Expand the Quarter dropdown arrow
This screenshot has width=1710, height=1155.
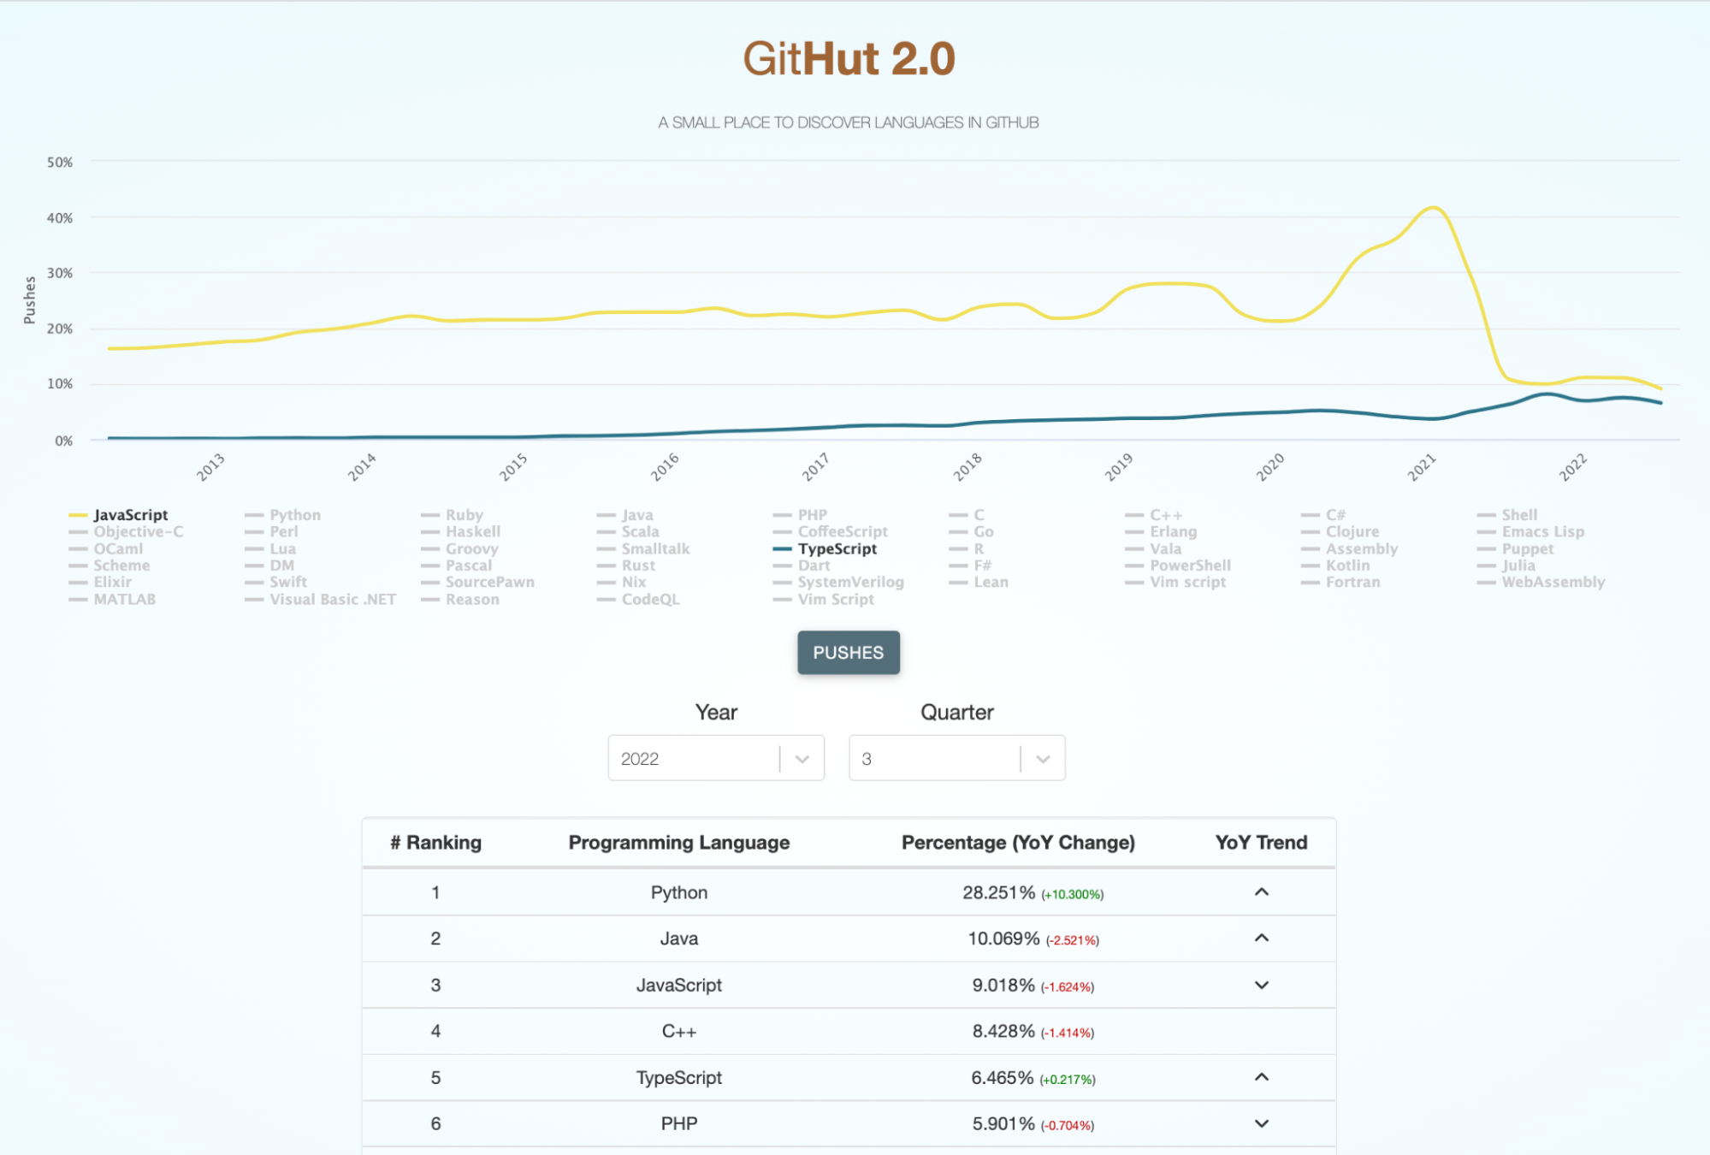point(1043,759)
